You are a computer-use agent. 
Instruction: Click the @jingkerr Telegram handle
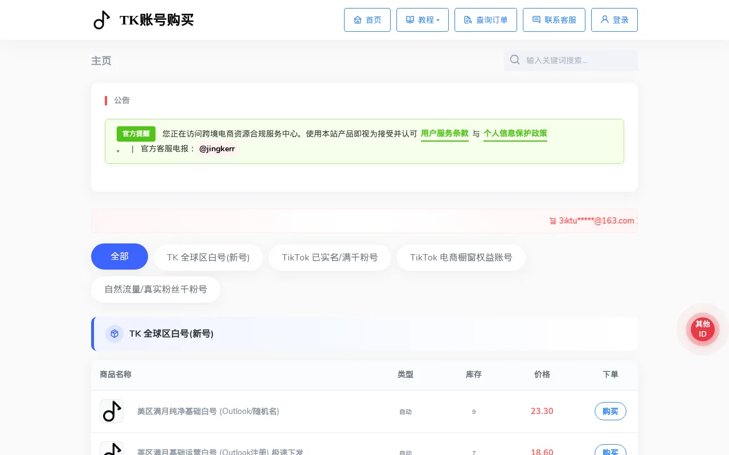tap(217, 148)
